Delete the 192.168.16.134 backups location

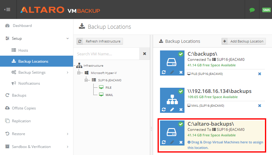pos(181,109)
